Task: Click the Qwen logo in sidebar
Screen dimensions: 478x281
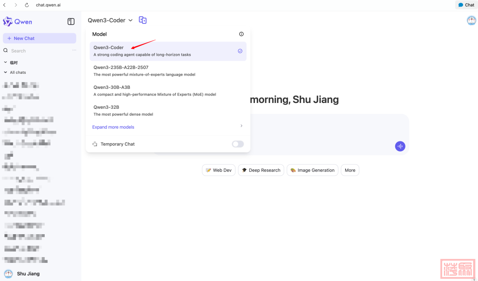Action: (x=18, y=22)
